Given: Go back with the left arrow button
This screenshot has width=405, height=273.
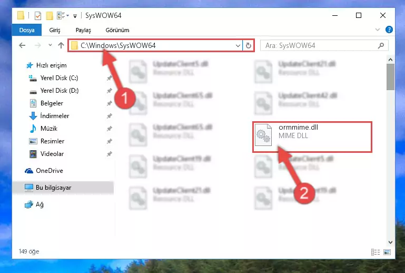Looking at the screenshot, I should 22,45.
